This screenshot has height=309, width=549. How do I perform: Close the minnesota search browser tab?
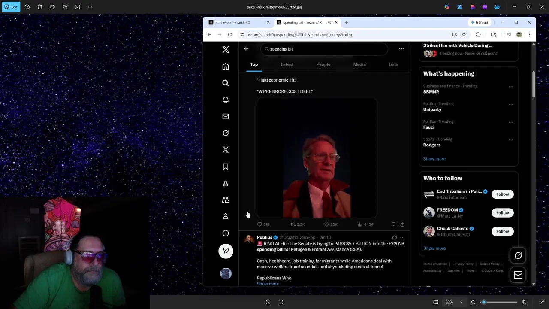pyautogui.click(x=268, y=22)
